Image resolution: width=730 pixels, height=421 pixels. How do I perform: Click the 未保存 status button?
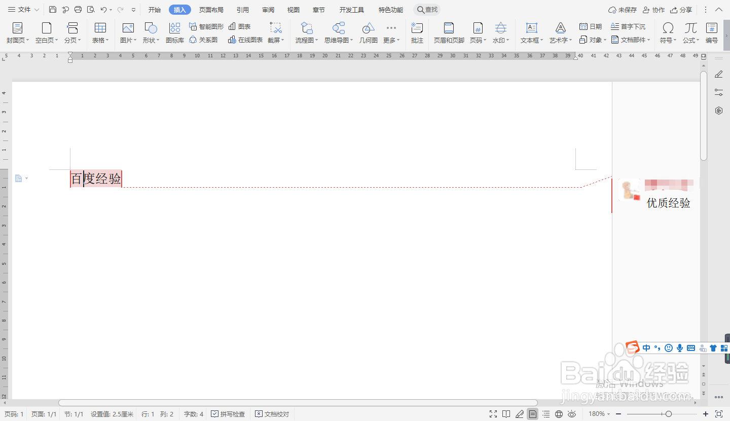[x=623, y=10]
